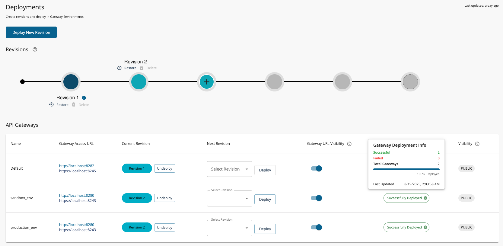
Task: Undeploy Revision 1 from Default gateway
Action: coord(164,168)
